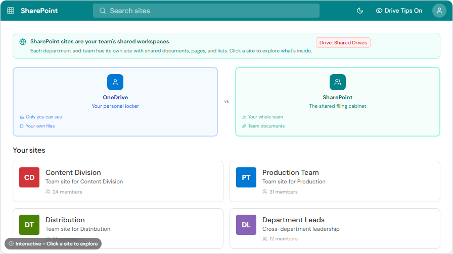This screenshot has height=254, width=453.
Task: Click members icon next to 24 members
Action: point(48,192)
